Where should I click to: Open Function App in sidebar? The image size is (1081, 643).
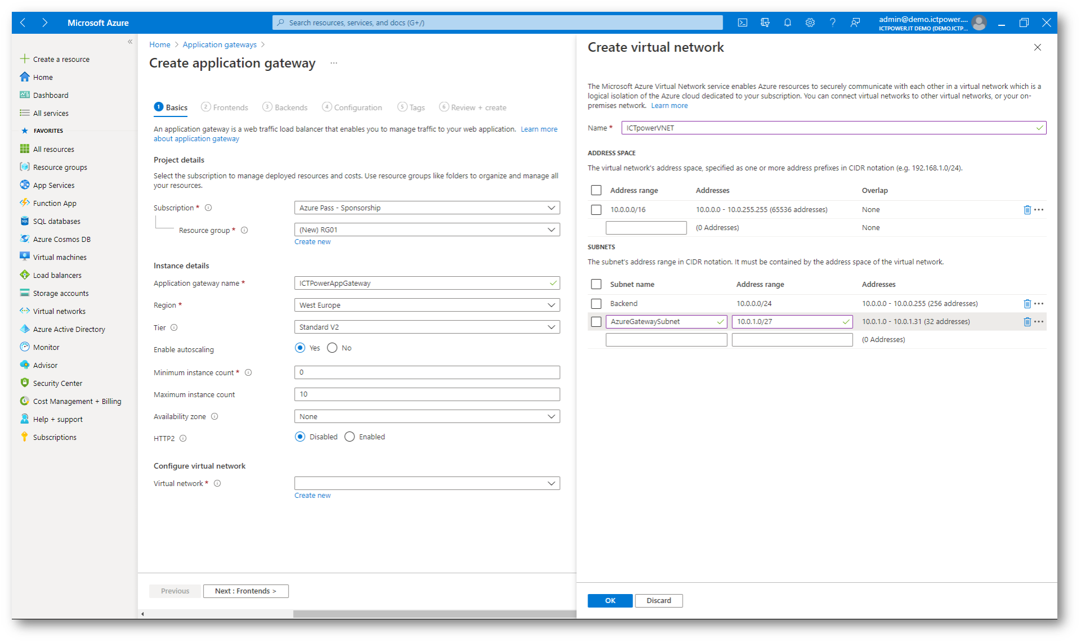coord(48,203)
